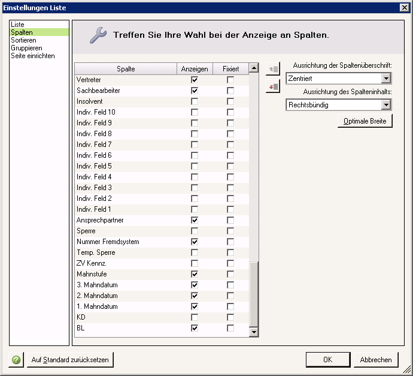Select the 2. Mahndatum row

point(162,296)
